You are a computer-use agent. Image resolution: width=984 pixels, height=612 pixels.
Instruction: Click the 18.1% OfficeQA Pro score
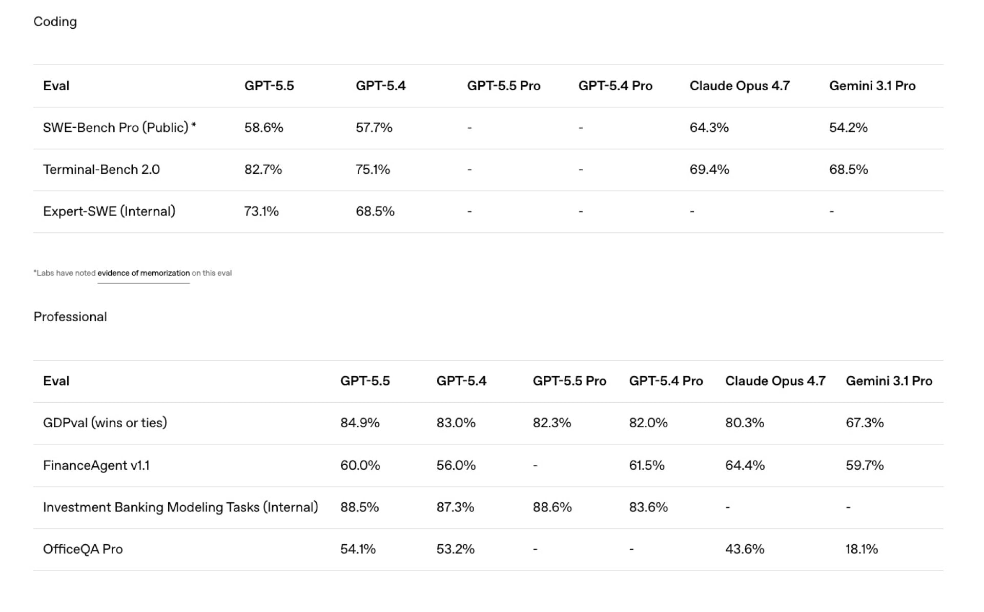pos(862,549)
